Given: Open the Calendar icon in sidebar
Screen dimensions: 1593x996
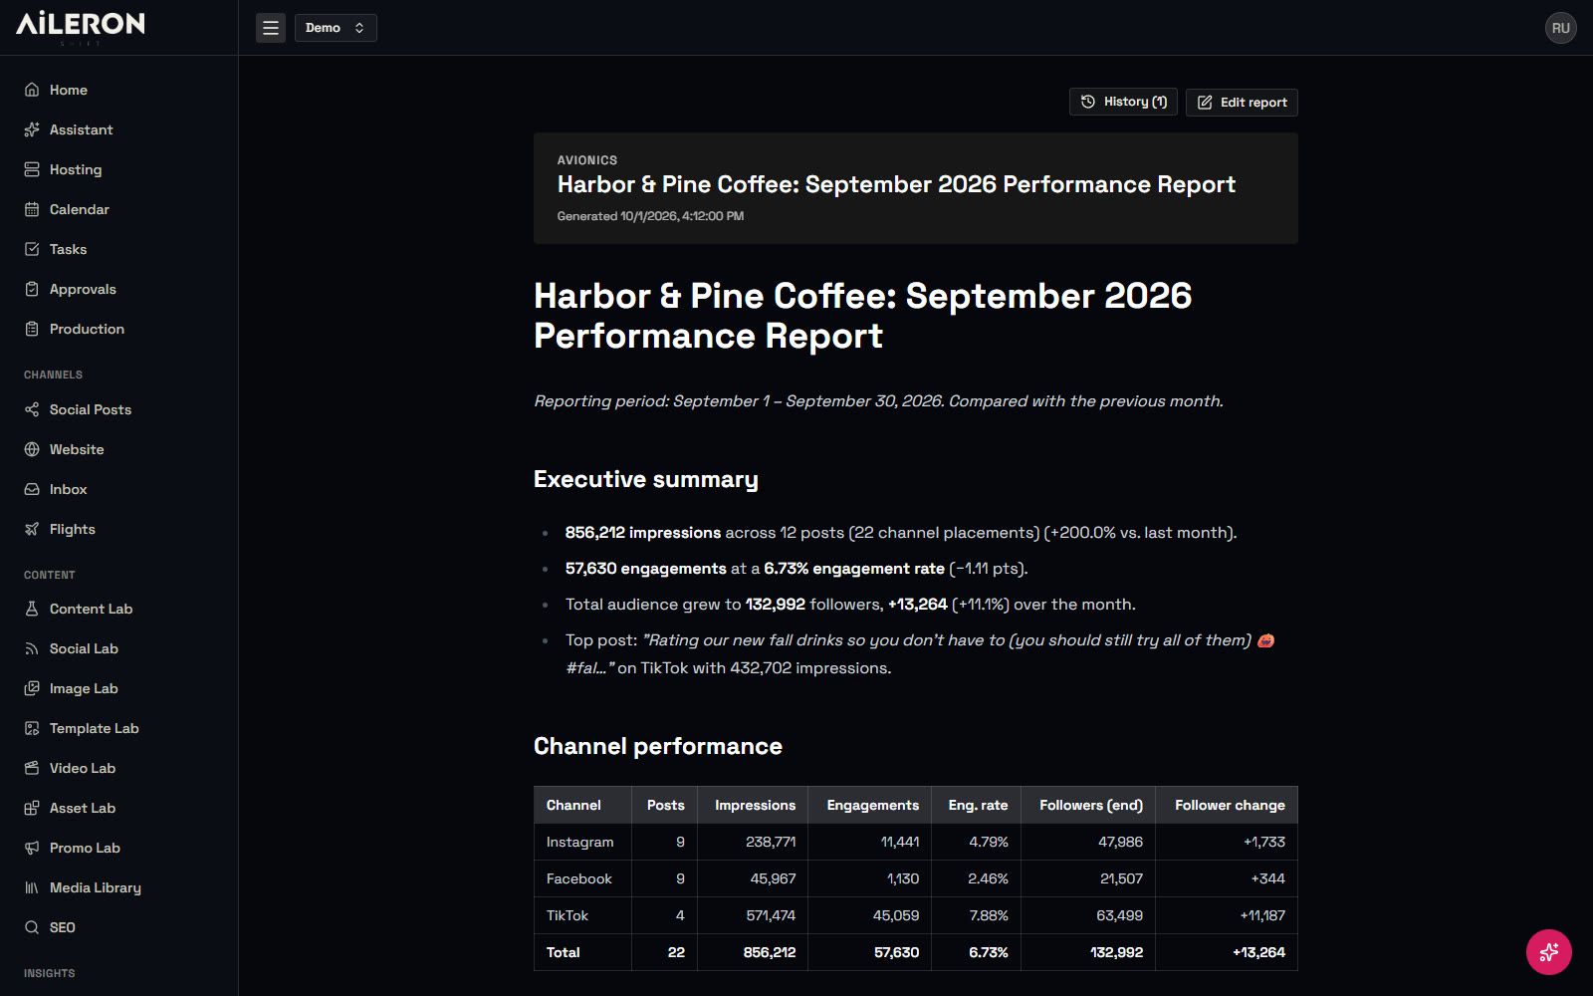Looking at the screenshot, I should [x=32, y=209].
